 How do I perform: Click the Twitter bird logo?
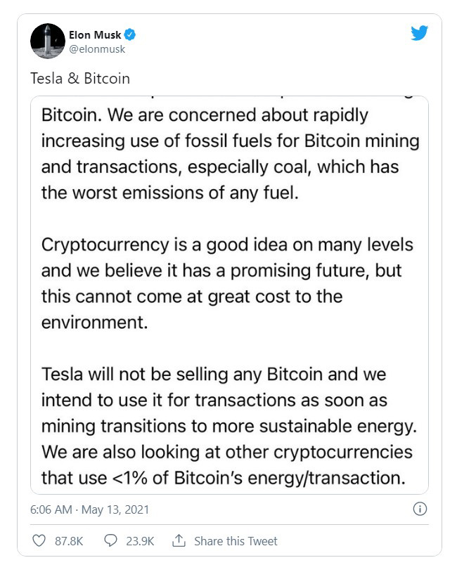coord(419,32)
